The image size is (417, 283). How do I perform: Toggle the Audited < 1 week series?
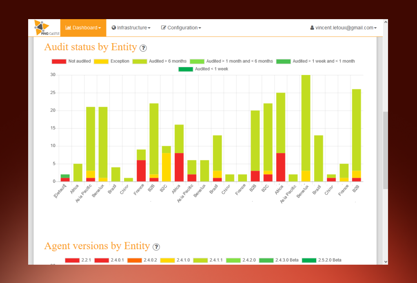[204, 69]
